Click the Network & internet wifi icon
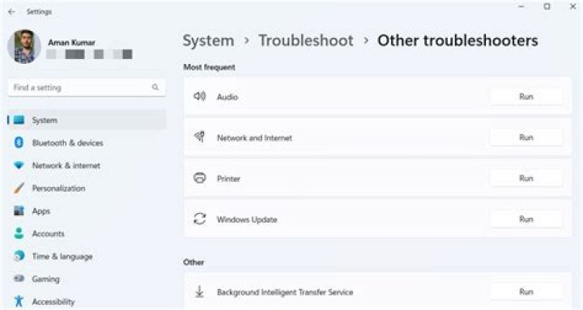Image resolution: width=583 pixels, height=310 pixels. tap(19, 165)
